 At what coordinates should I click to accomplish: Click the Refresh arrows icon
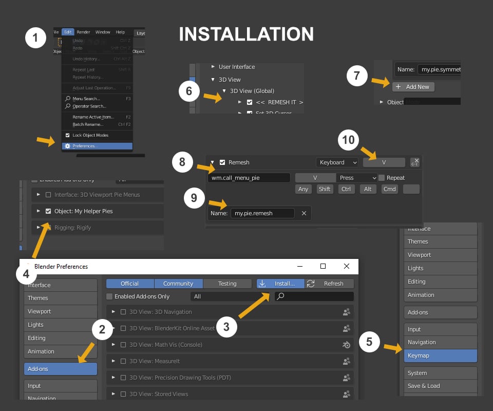point(311,284)
